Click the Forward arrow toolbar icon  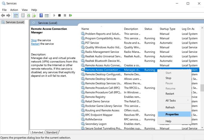[8, 16]
